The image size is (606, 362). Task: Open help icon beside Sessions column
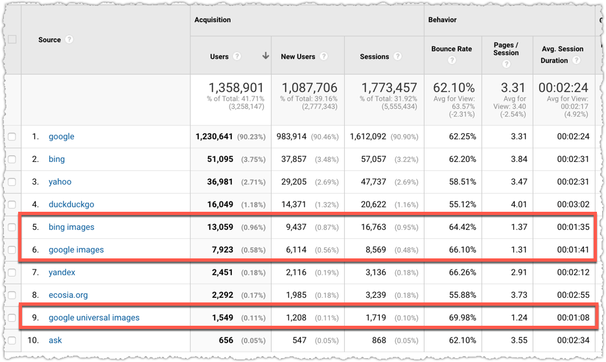397,56
